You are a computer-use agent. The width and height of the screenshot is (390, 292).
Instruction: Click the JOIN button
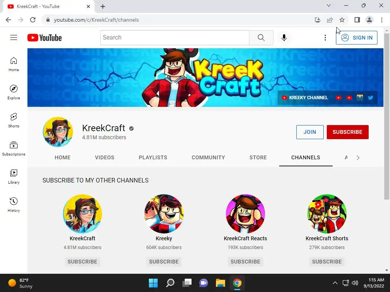tap(310, 132)
